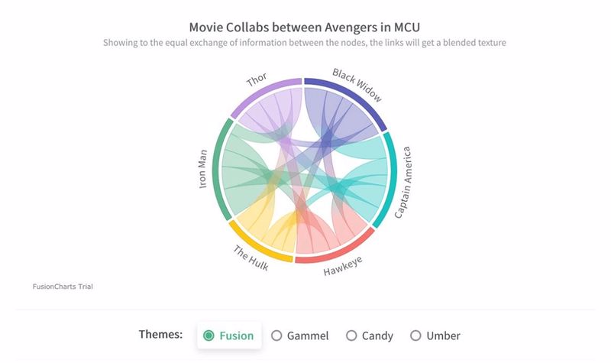Click the Thor node label
The width and height of the screenshot is (611, 363).
coord(257,79)
